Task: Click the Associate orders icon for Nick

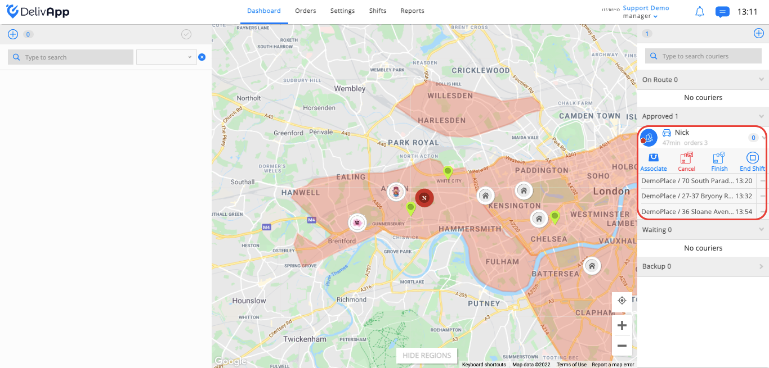Action: coord(654,158)
